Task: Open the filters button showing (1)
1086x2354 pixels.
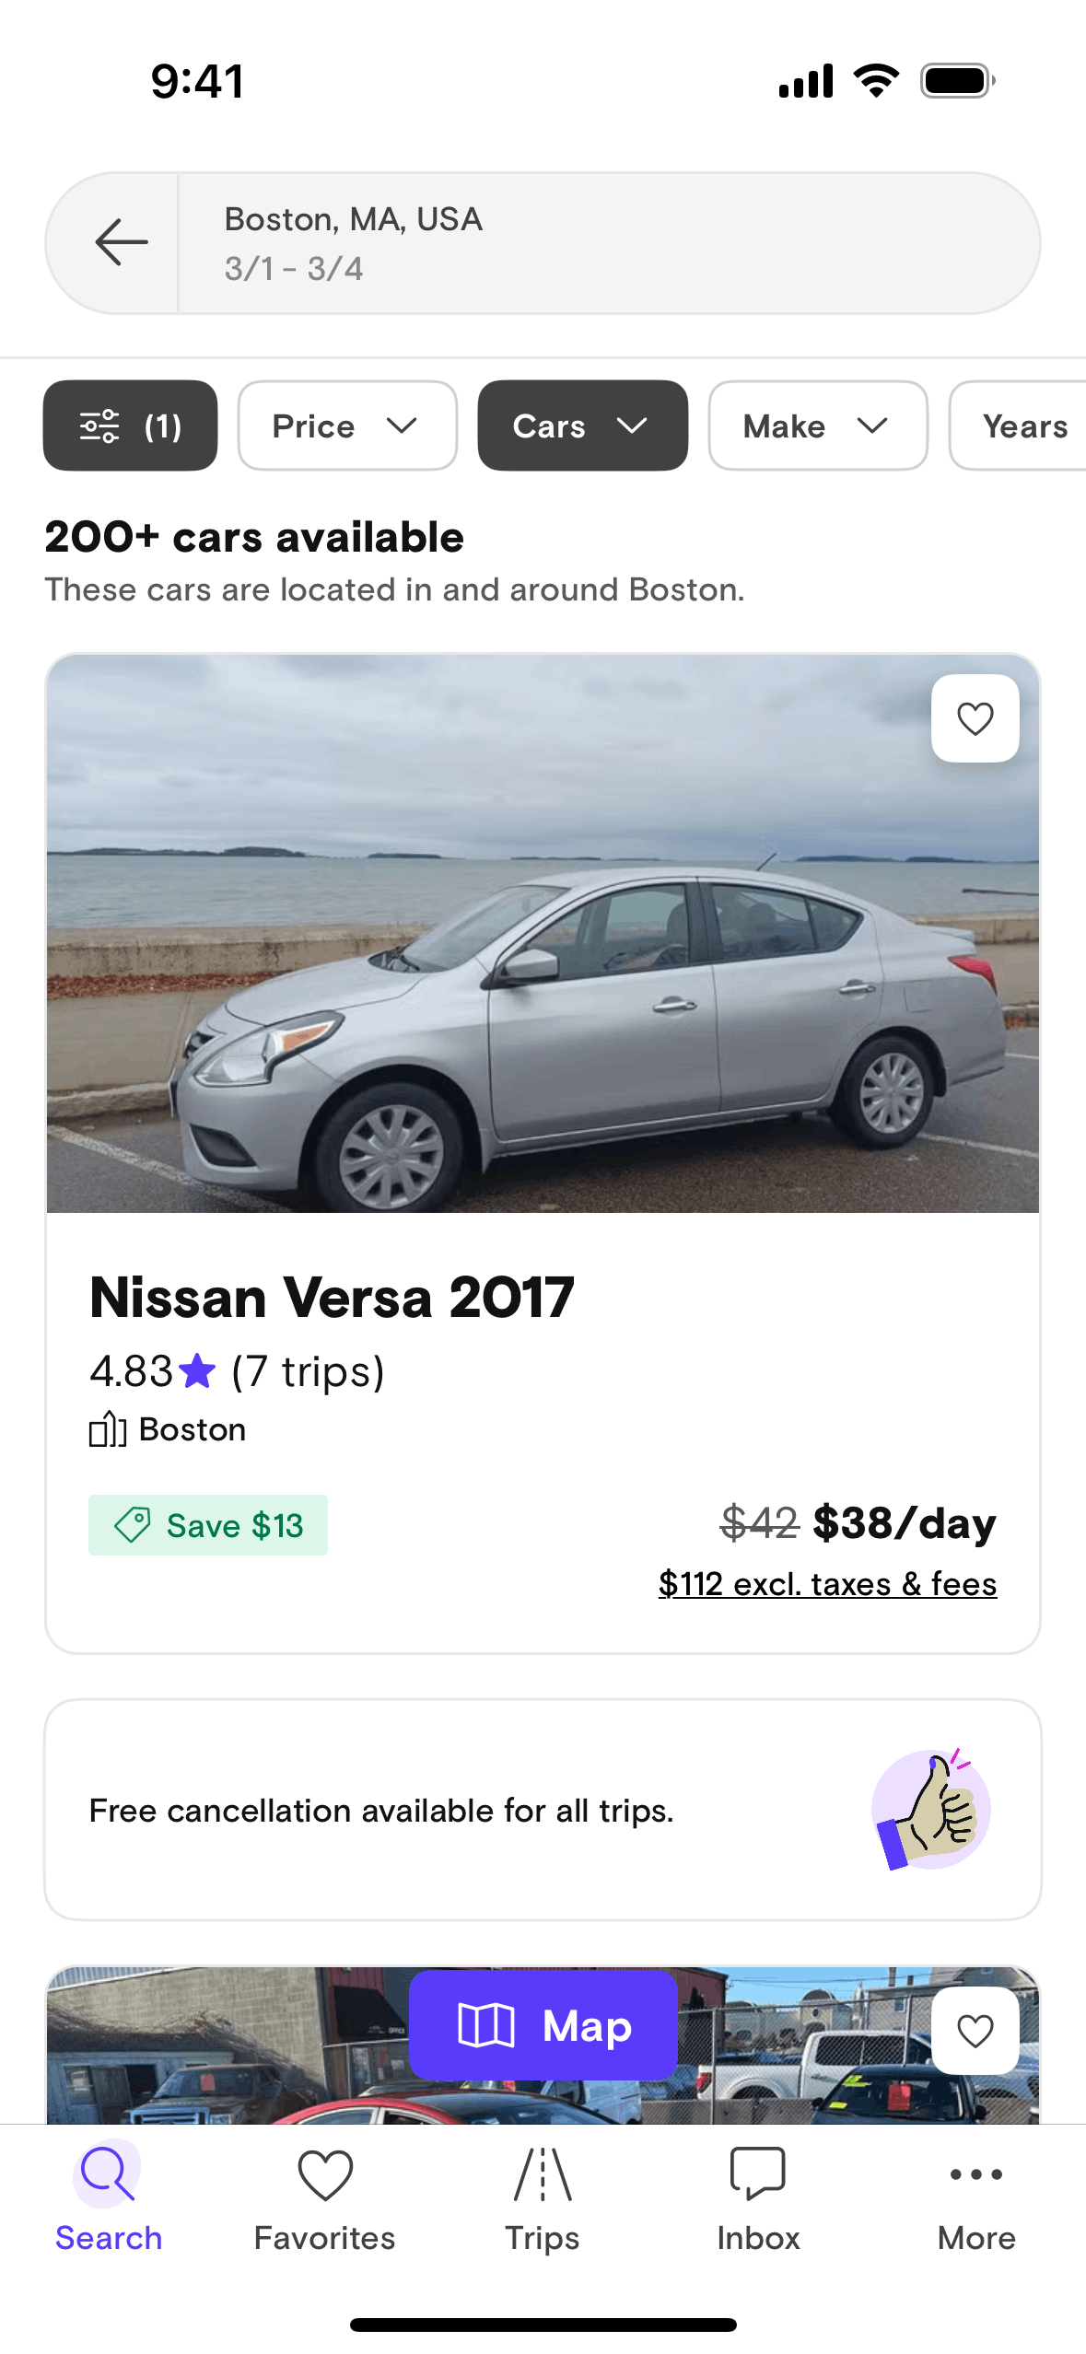Action: 130,425
